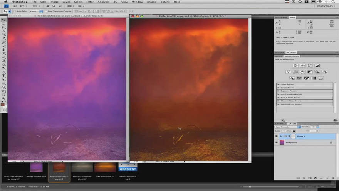Expand Black & White Presets
This screenshot has width=339, height=191.
(x=279, y=98)
